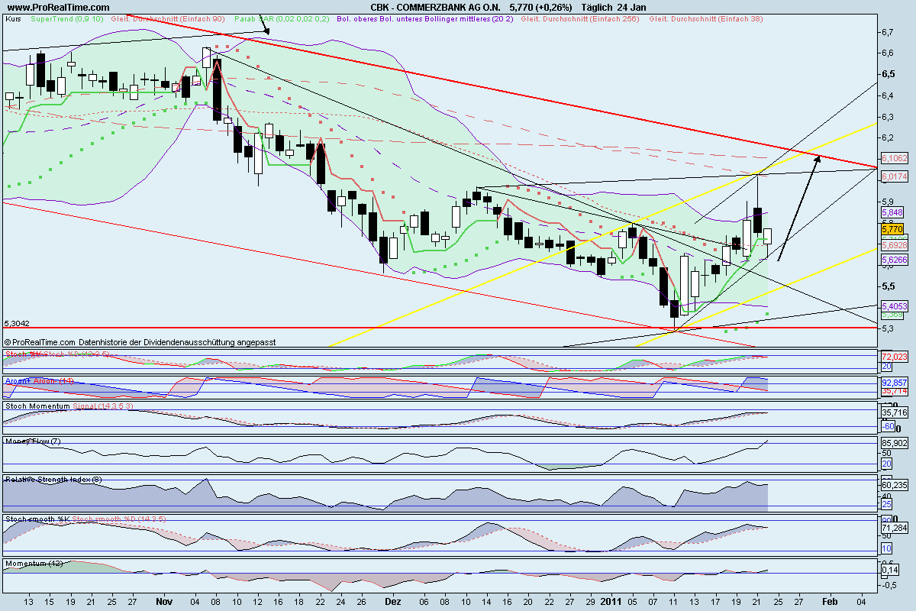Select the Gleit. Durchschnitt (Einfach 256) legend
This screenshot has height=611, width=916.
(x=579, y=18)
